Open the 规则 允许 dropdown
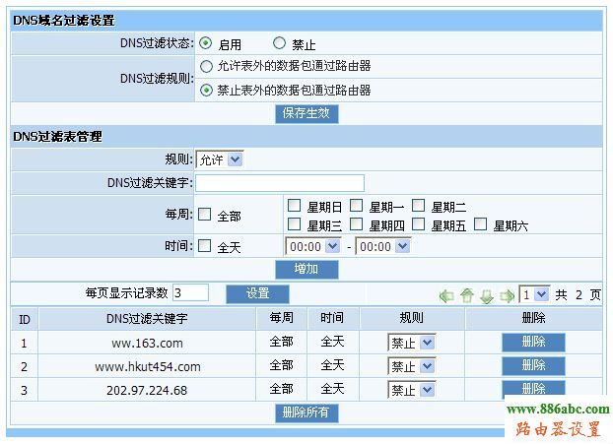Viewport: 613px width, 444px height. (220, 159)
